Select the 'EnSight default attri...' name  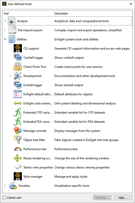click(38, 94)
